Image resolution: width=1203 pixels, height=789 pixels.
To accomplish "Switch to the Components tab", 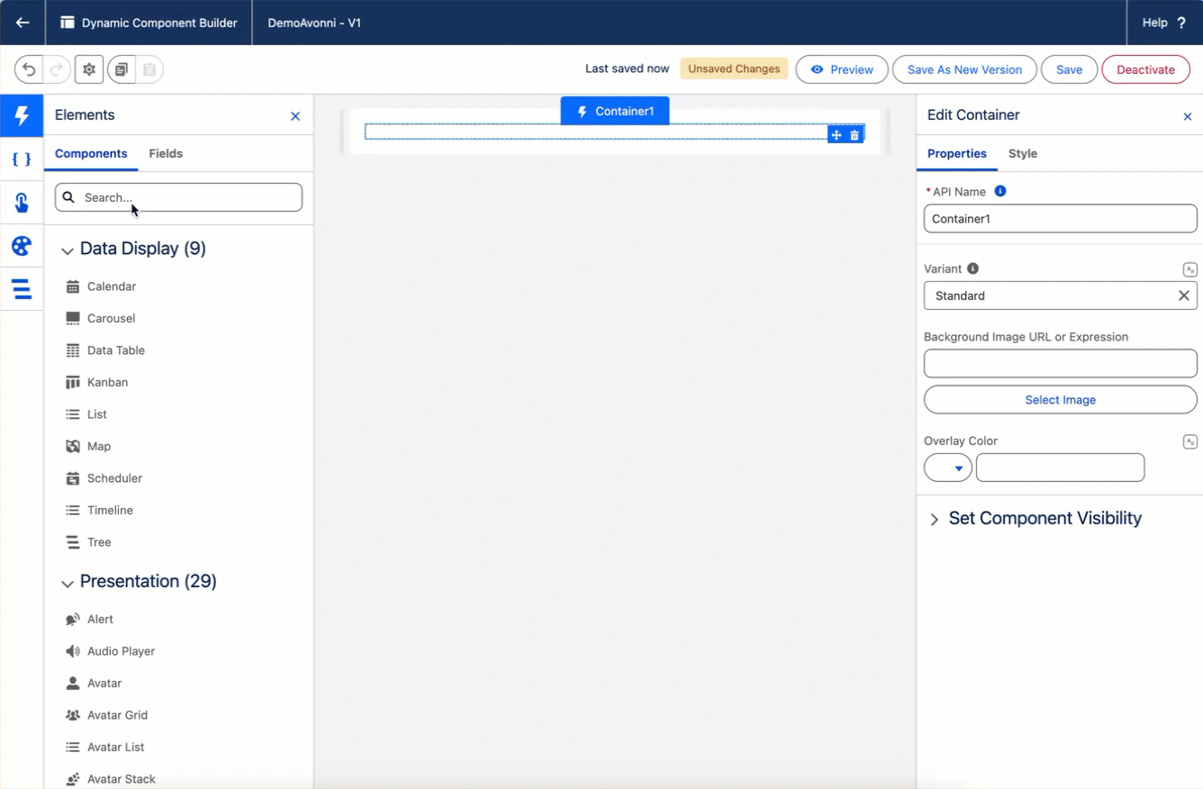I will tap(91, 154).
